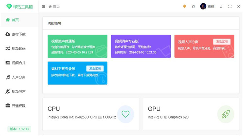This screenshot has width=243, height=136.
Task: Open 开通权限 menu item
Action: click(x=19, y=105)
